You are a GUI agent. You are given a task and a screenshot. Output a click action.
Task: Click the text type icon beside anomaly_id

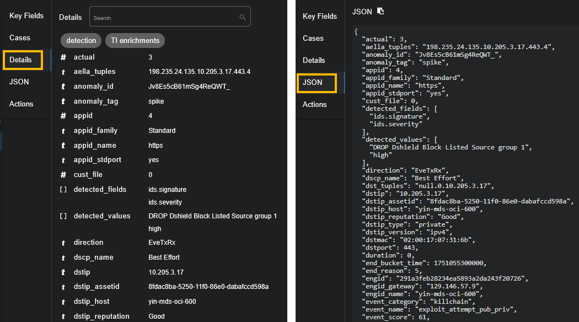pyautogui.click(x=63, y=87)
